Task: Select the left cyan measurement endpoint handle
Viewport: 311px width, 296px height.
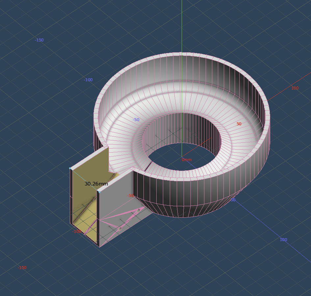Action: (x=70, y=168)
